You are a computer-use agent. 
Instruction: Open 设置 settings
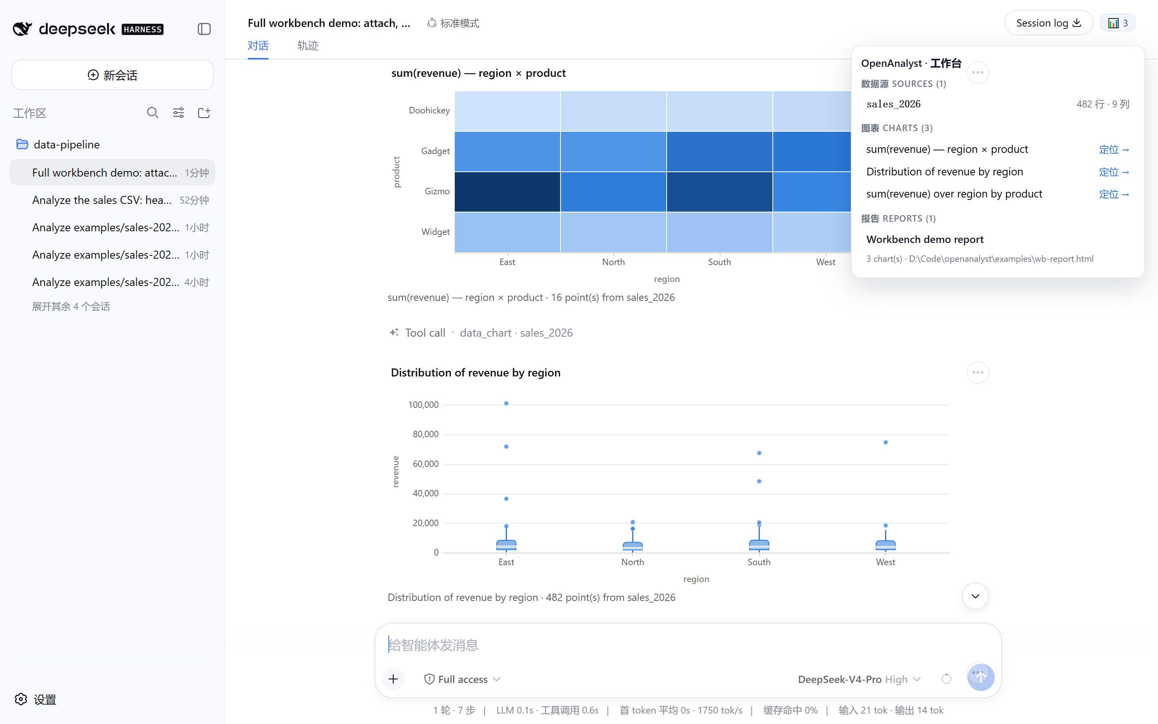click(35, 699)
